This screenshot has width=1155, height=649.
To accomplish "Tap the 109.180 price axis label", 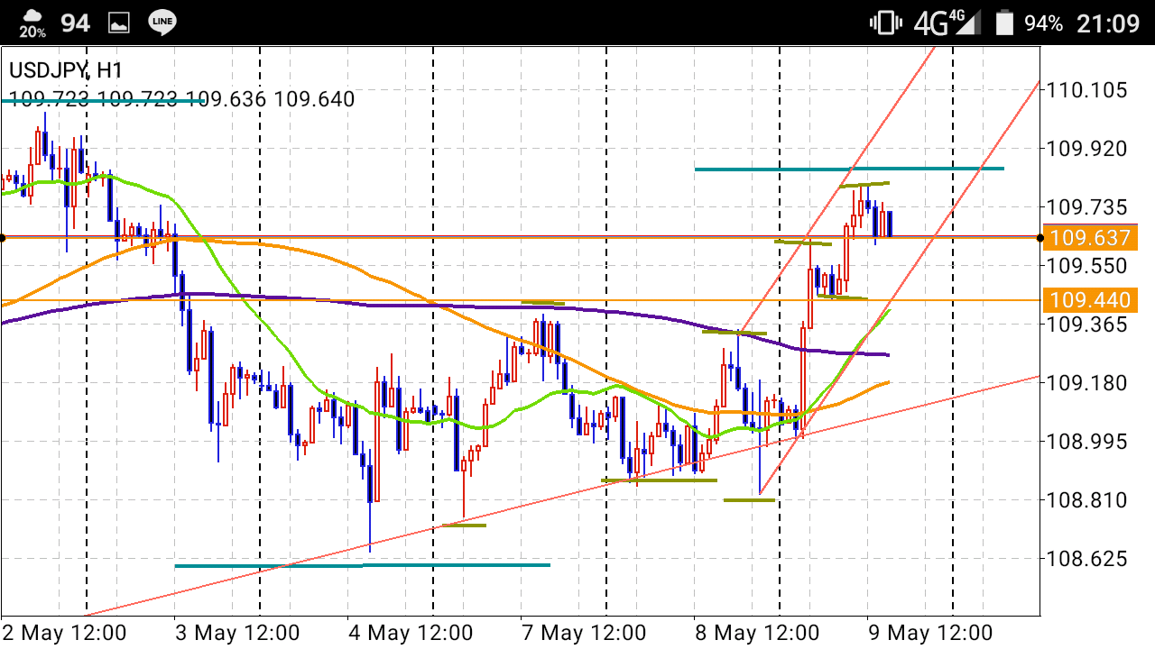I will click(1088, 383).
